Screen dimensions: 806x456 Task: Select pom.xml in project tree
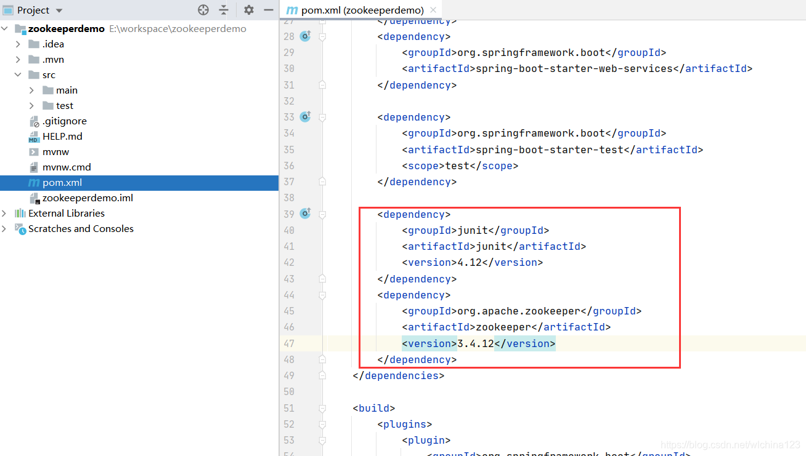139,183
